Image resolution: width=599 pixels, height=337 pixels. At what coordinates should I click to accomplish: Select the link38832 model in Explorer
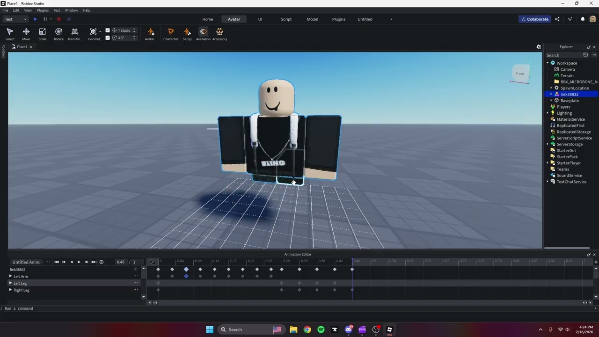[569, 94]
